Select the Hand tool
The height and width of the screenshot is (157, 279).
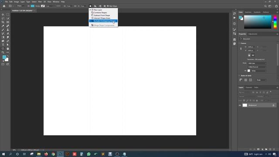[8, 48]
